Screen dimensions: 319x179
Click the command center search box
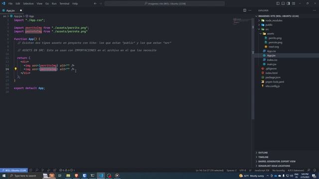click(165, 3)
